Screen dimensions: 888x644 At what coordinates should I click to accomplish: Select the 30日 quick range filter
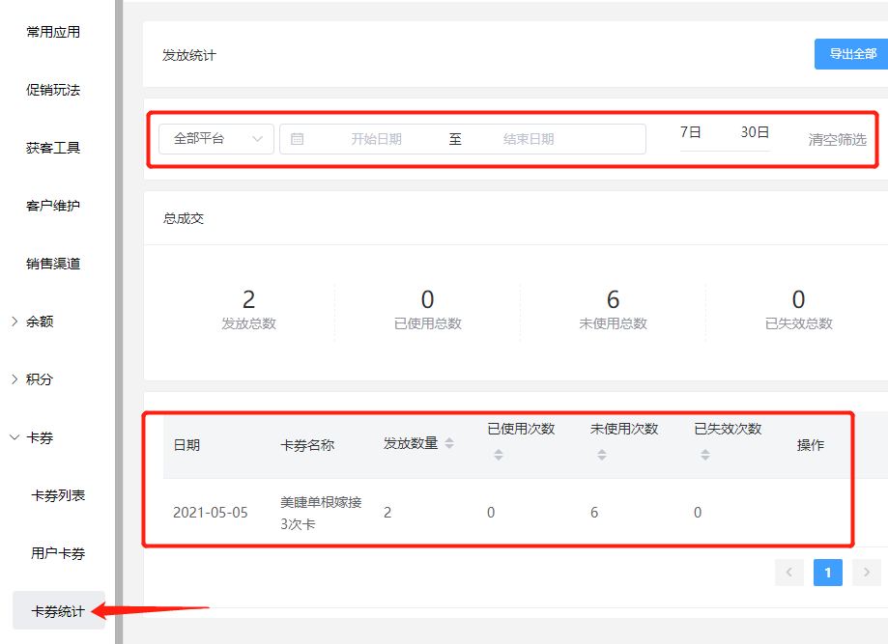point(755,133)
